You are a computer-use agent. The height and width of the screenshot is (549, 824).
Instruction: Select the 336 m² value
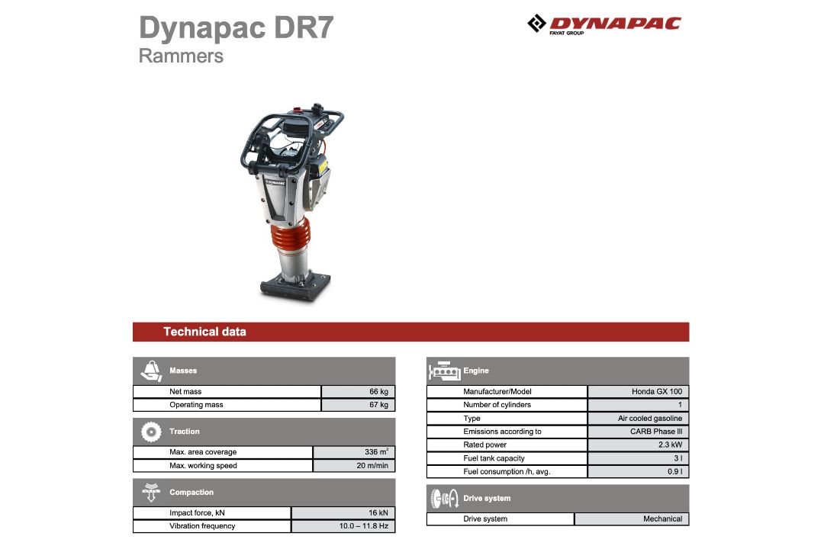coord(376,452)
